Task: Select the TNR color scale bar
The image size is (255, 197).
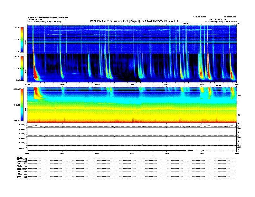Action: 22,105
